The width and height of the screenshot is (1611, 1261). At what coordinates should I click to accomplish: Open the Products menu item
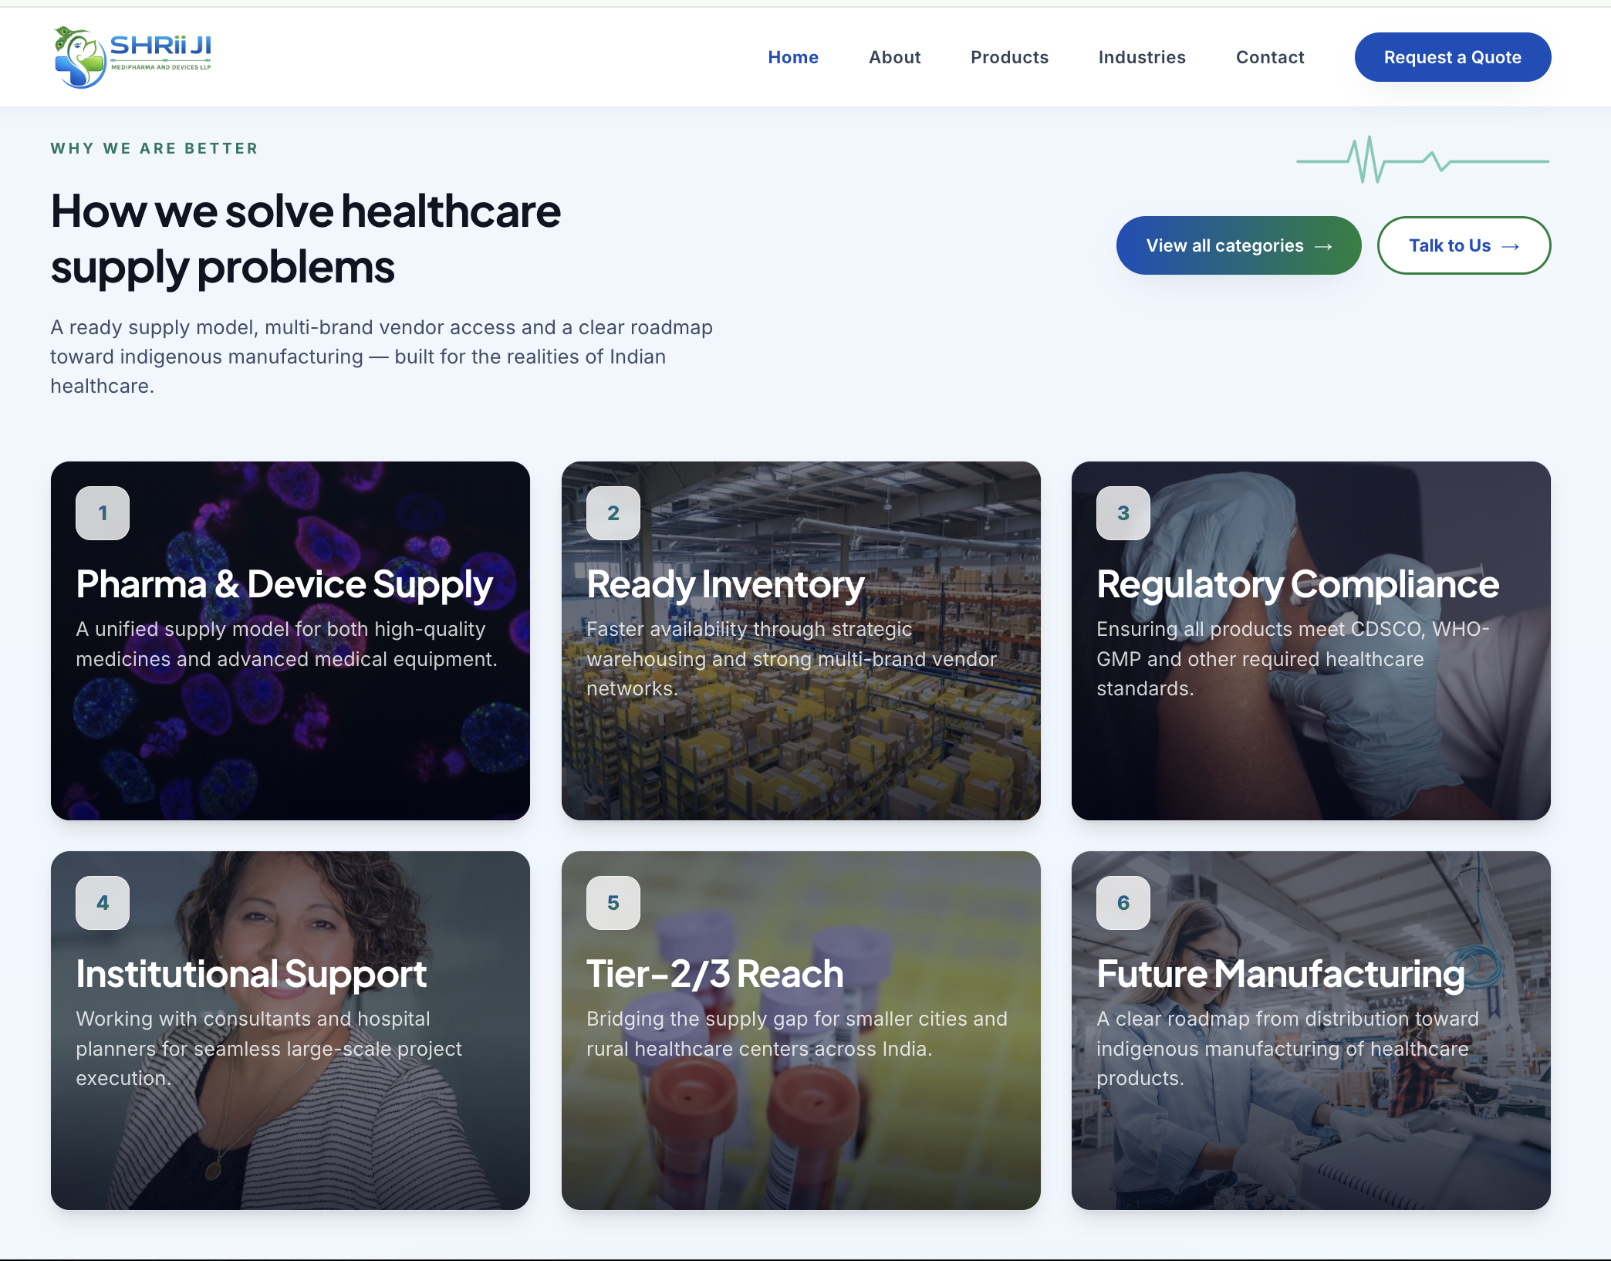[1009, 57]
